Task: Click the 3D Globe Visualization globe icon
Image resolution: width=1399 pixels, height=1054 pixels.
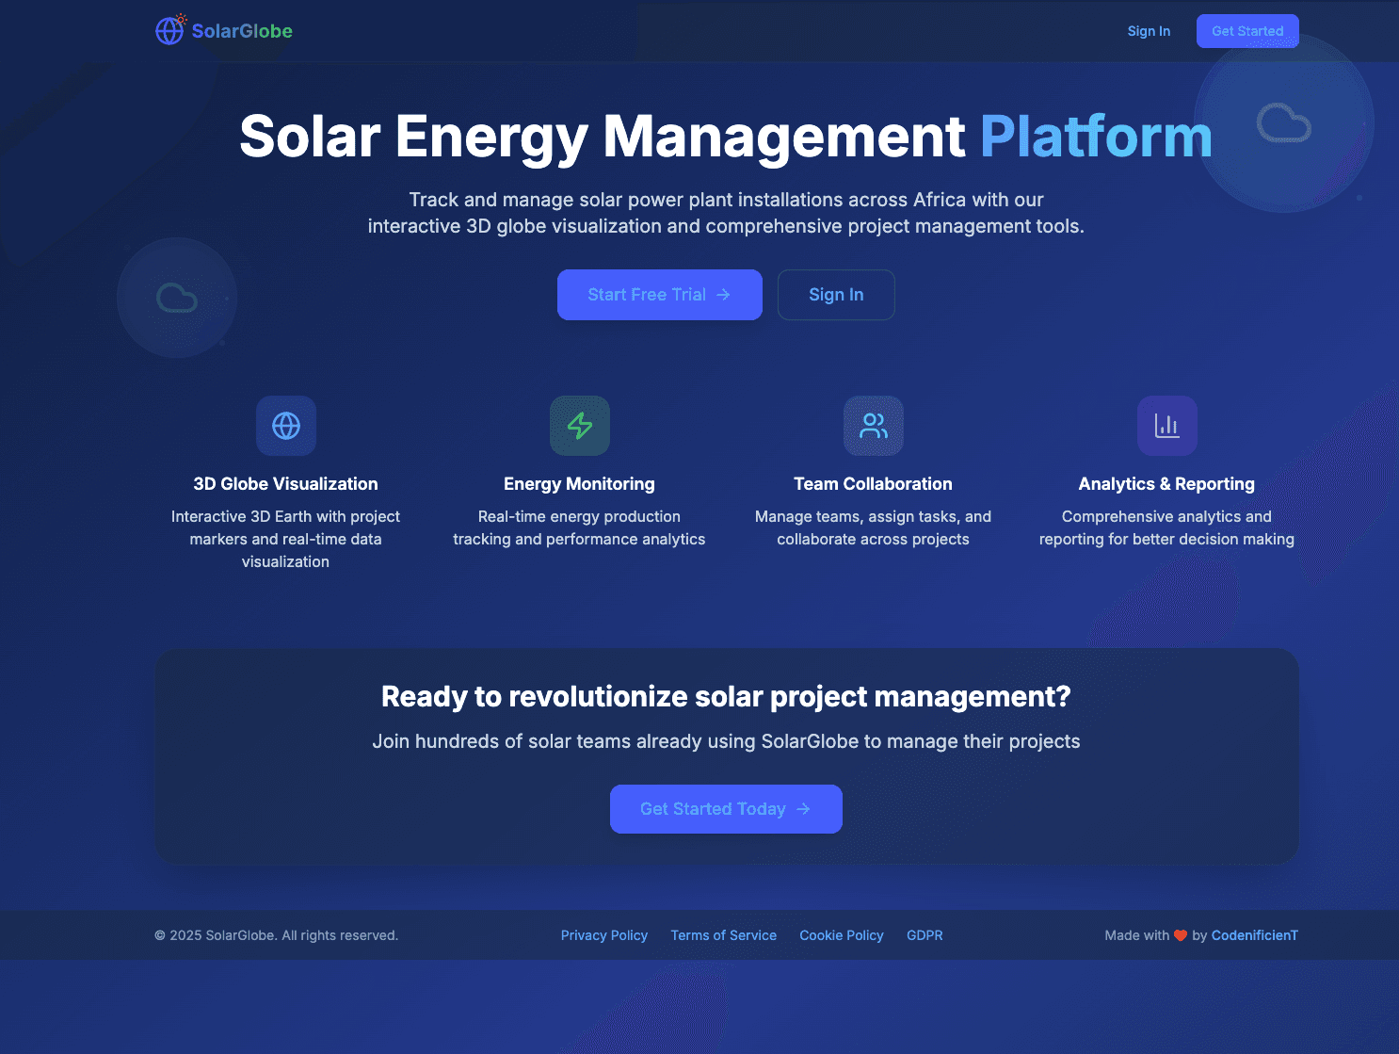Action: coord(286,426)
